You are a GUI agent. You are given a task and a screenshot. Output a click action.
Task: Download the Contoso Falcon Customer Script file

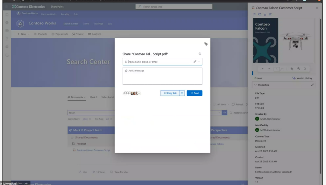[x=265, y=14]
